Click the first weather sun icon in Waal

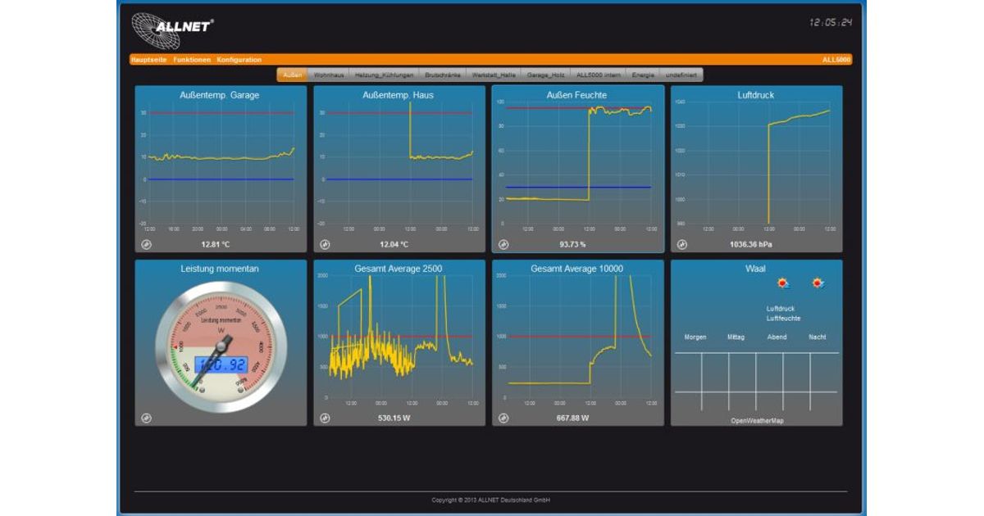[784, 283]
